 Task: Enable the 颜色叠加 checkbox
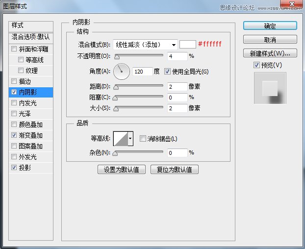(x=14, y=124)
